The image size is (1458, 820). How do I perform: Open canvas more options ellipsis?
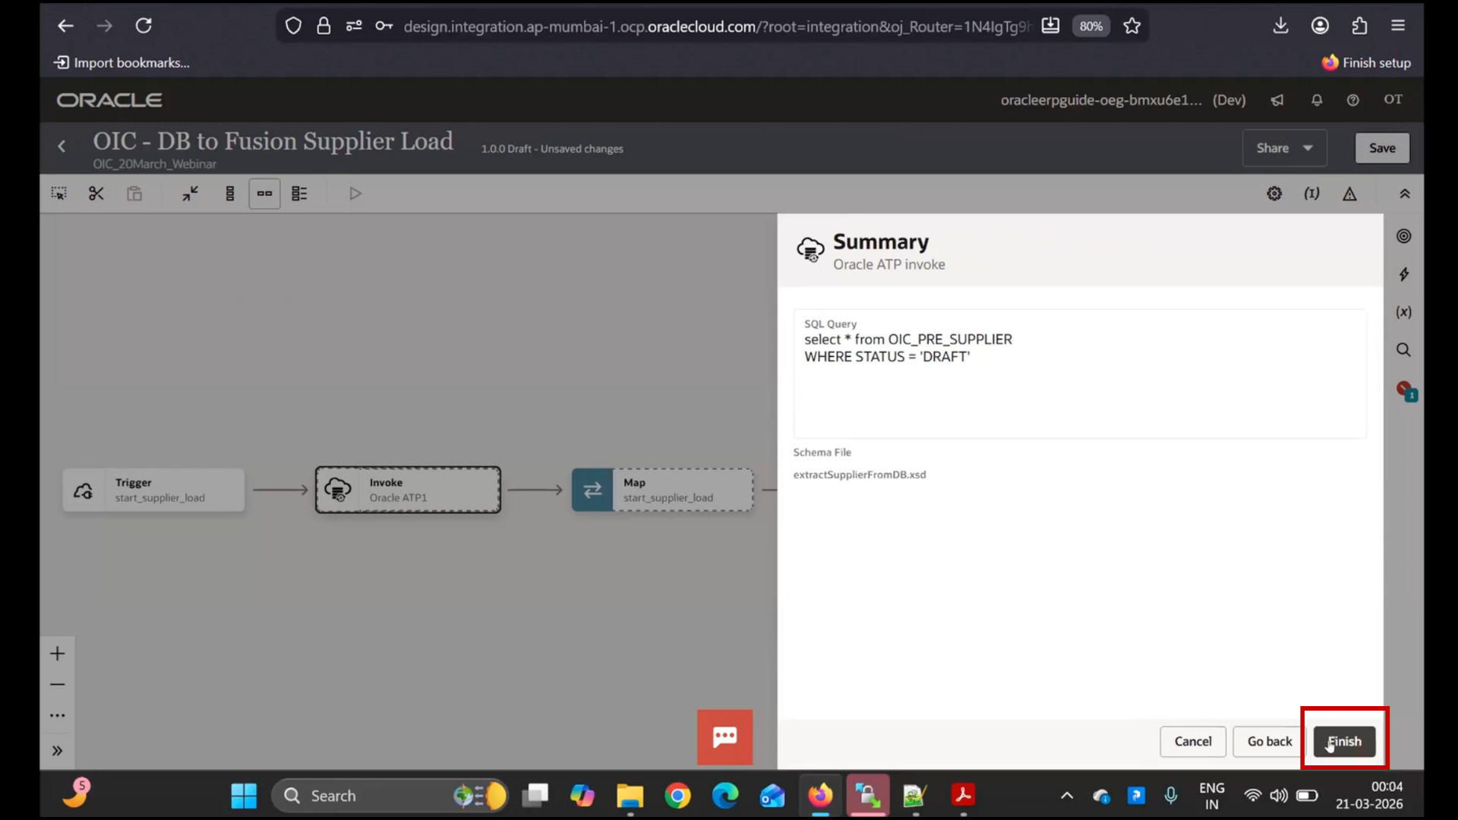[x=57, y=715]
